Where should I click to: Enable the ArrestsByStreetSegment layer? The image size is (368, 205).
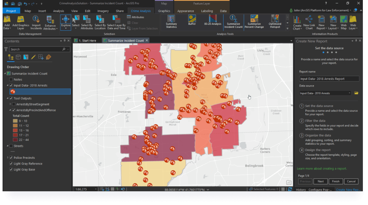click(x=14, y=104)
